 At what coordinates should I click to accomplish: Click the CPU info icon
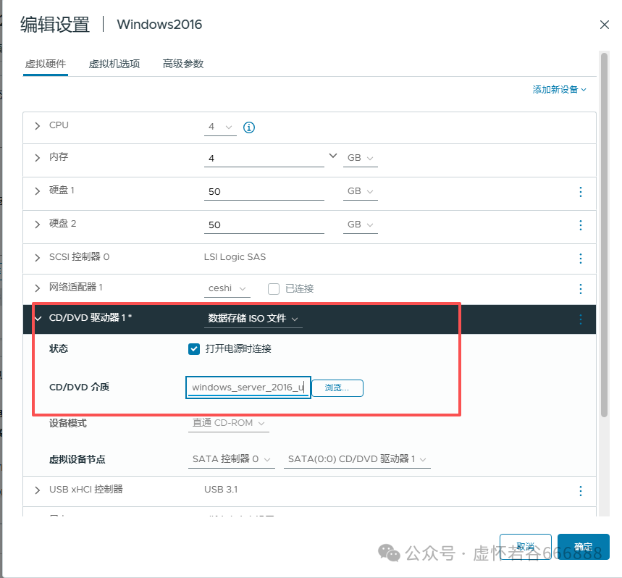pyautogui.click(x=248, y=127)
